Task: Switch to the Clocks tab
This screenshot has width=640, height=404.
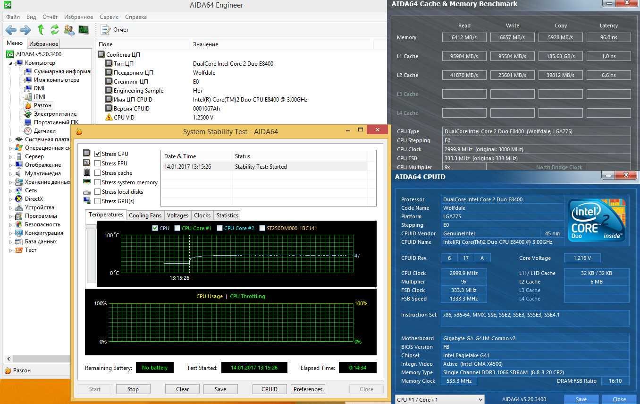Action: [x=202, y=215]
